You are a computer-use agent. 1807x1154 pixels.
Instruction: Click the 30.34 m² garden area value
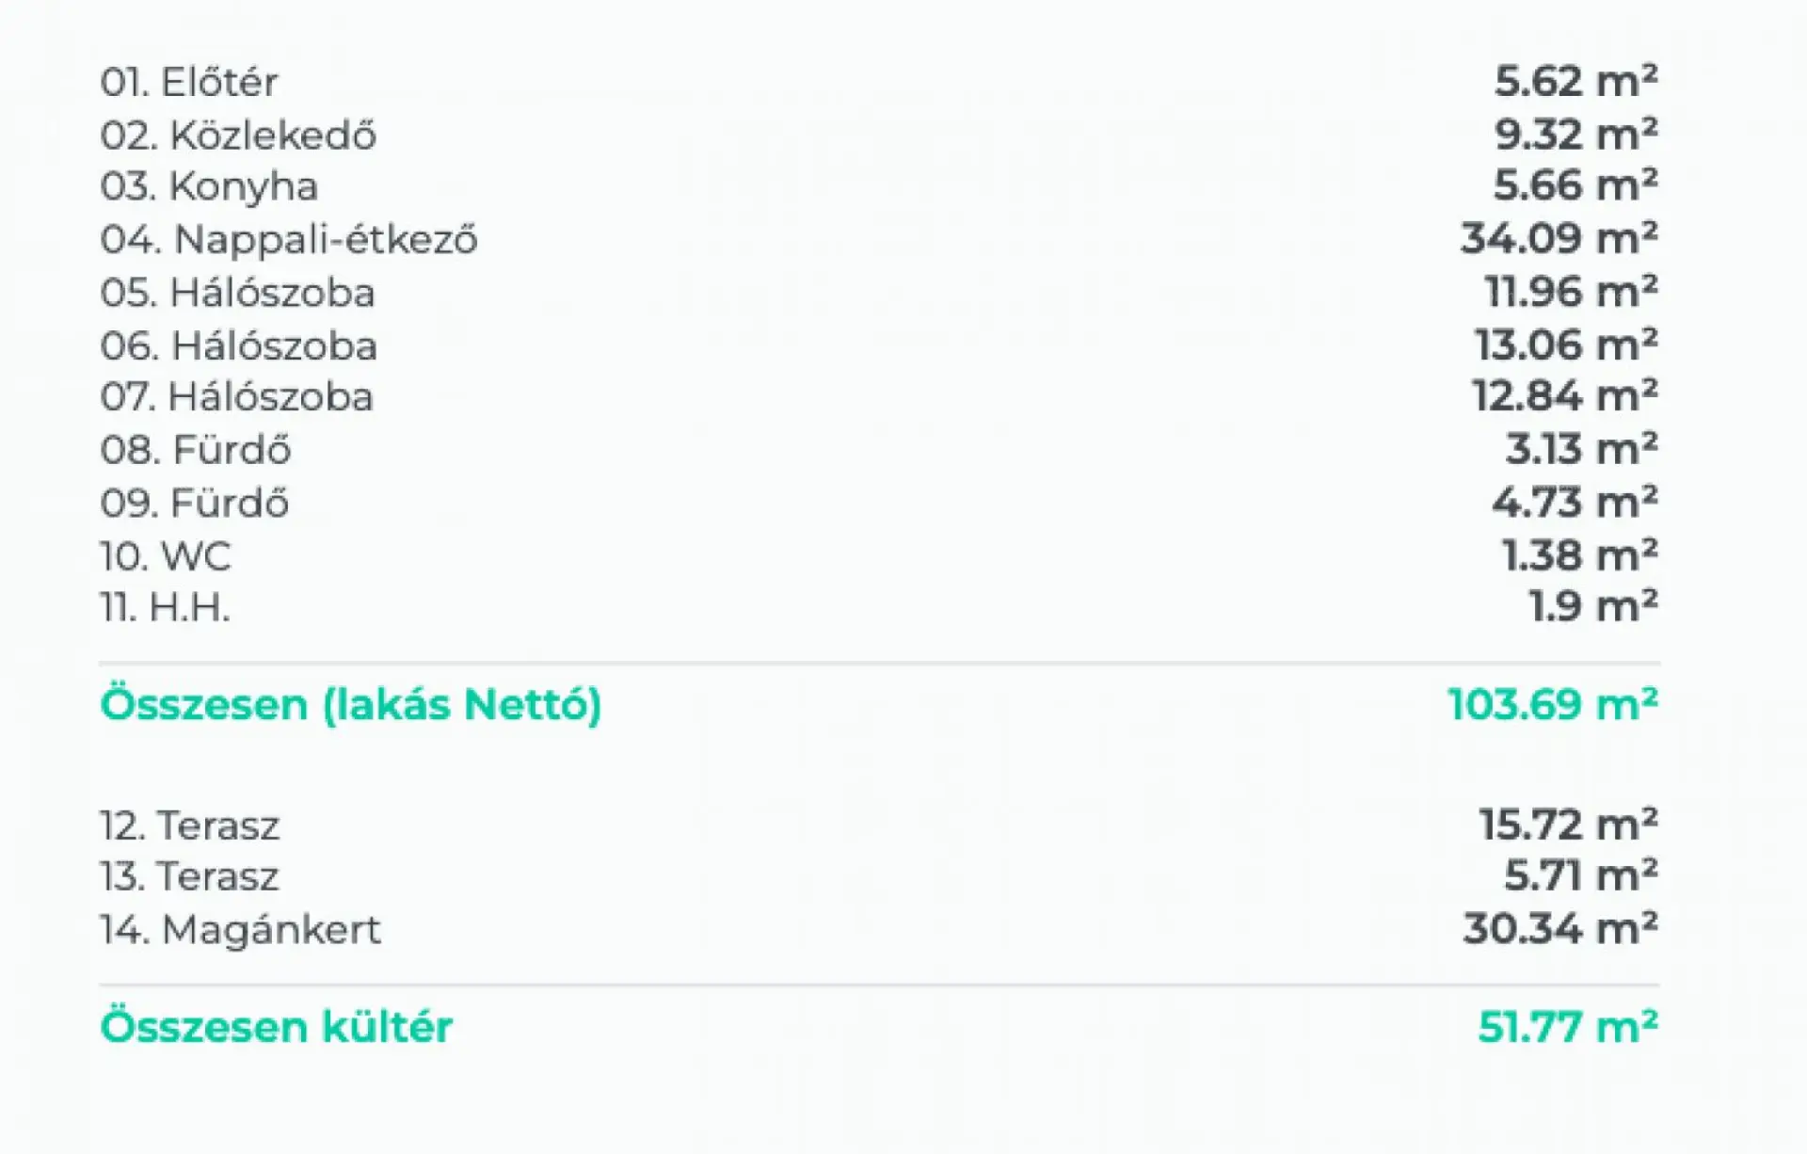click(1559, 929)
